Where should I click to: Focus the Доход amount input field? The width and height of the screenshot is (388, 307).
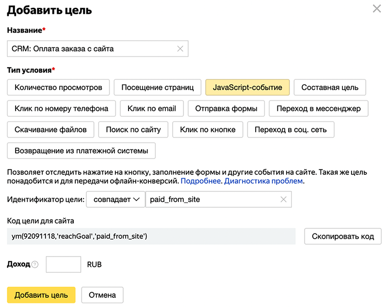63,265
